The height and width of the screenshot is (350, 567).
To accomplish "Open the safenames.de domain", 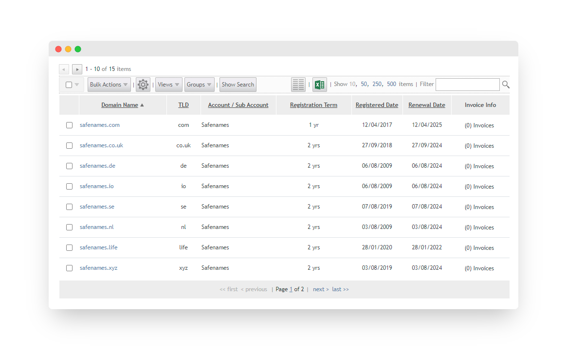I will tap(97, 166).
